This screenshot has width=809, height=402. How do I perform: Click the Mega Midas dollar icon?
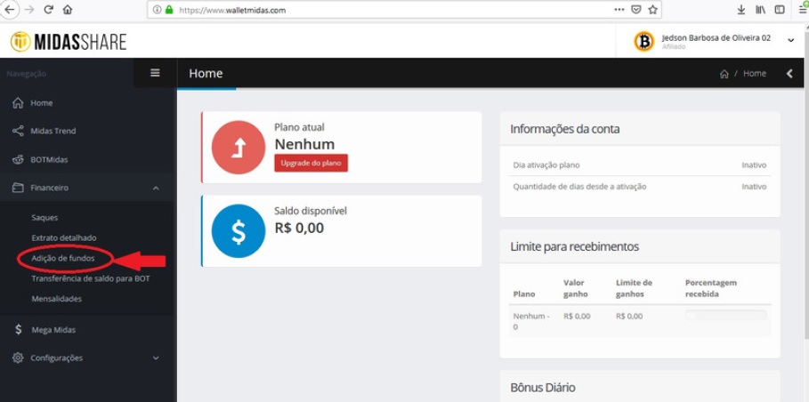(19, 330)
